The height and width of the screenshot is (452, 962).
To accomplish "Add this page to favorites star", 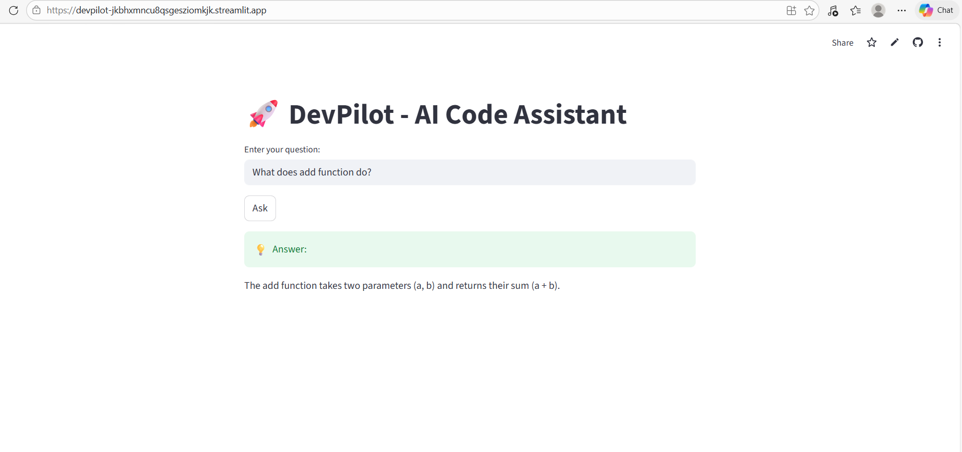I will click(x=809, y=10).
